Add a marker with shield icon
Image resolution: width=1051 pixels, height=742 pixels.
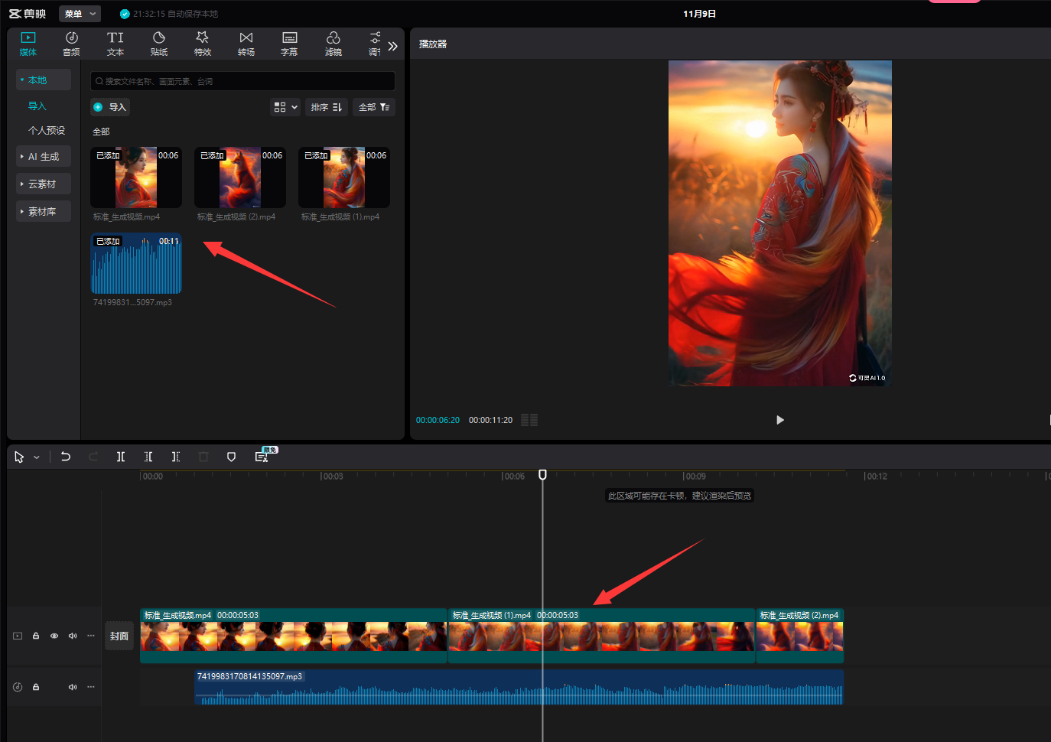[231, 457]
